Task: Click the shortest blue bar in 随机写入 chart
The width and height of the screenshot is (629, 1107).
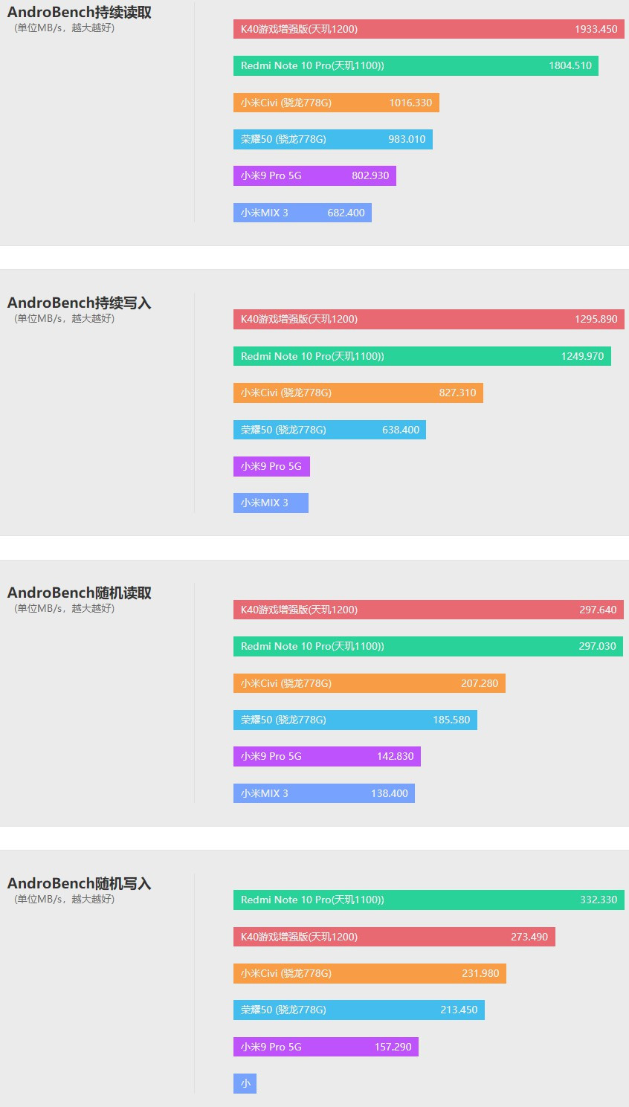Action: (x=245, y=1083)
